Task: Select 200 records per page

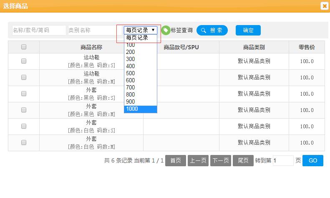Action: [x=141, y=52]
